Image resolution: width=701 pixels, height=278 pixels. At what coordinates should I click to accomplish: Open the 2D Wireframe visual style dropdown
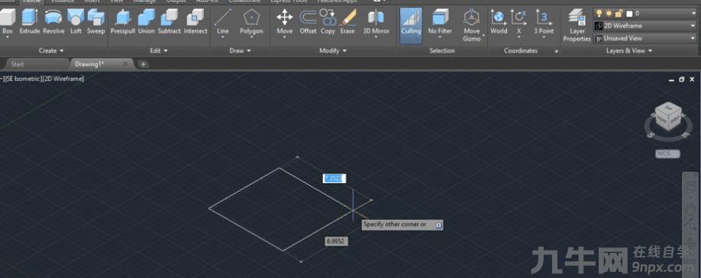click(x=693, y=26)
